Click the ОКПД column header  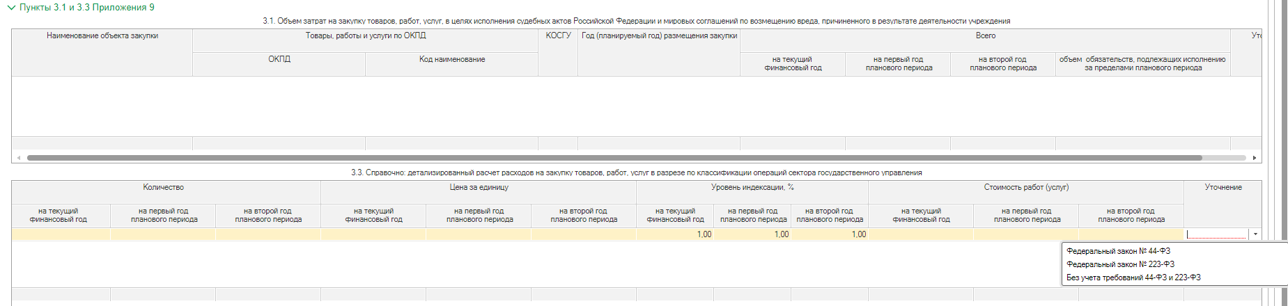click(x=279, y=60)
